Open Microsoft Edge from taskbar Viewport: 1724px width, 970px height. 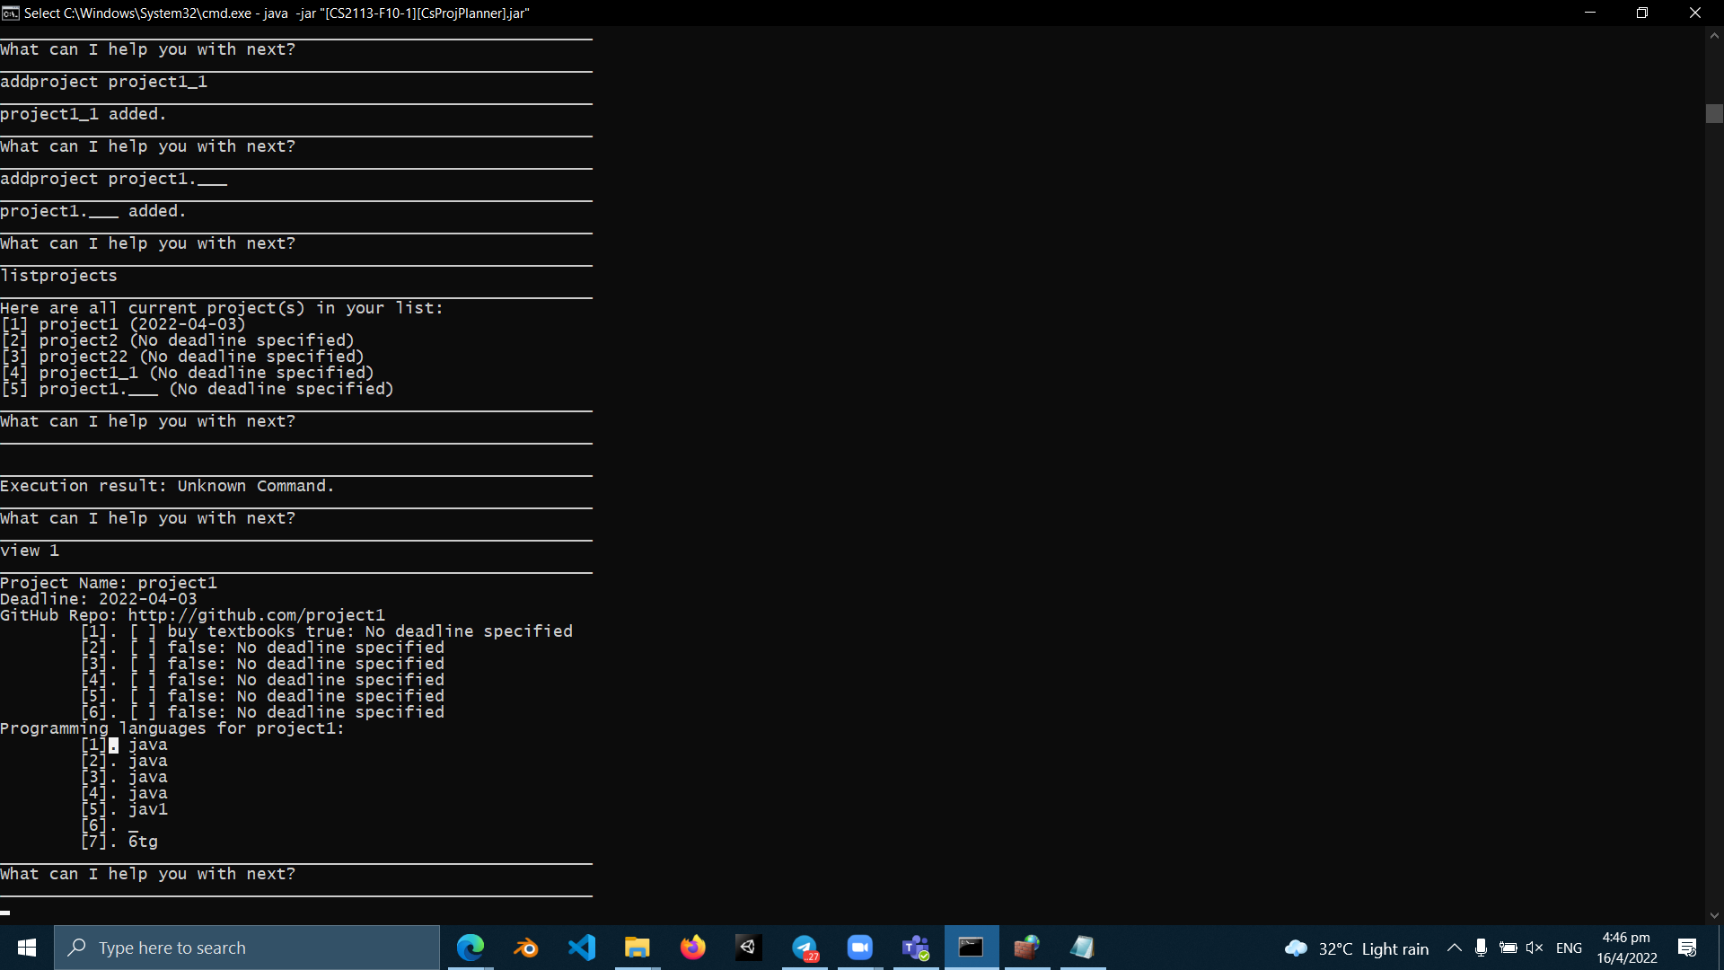tap(471, 948)
